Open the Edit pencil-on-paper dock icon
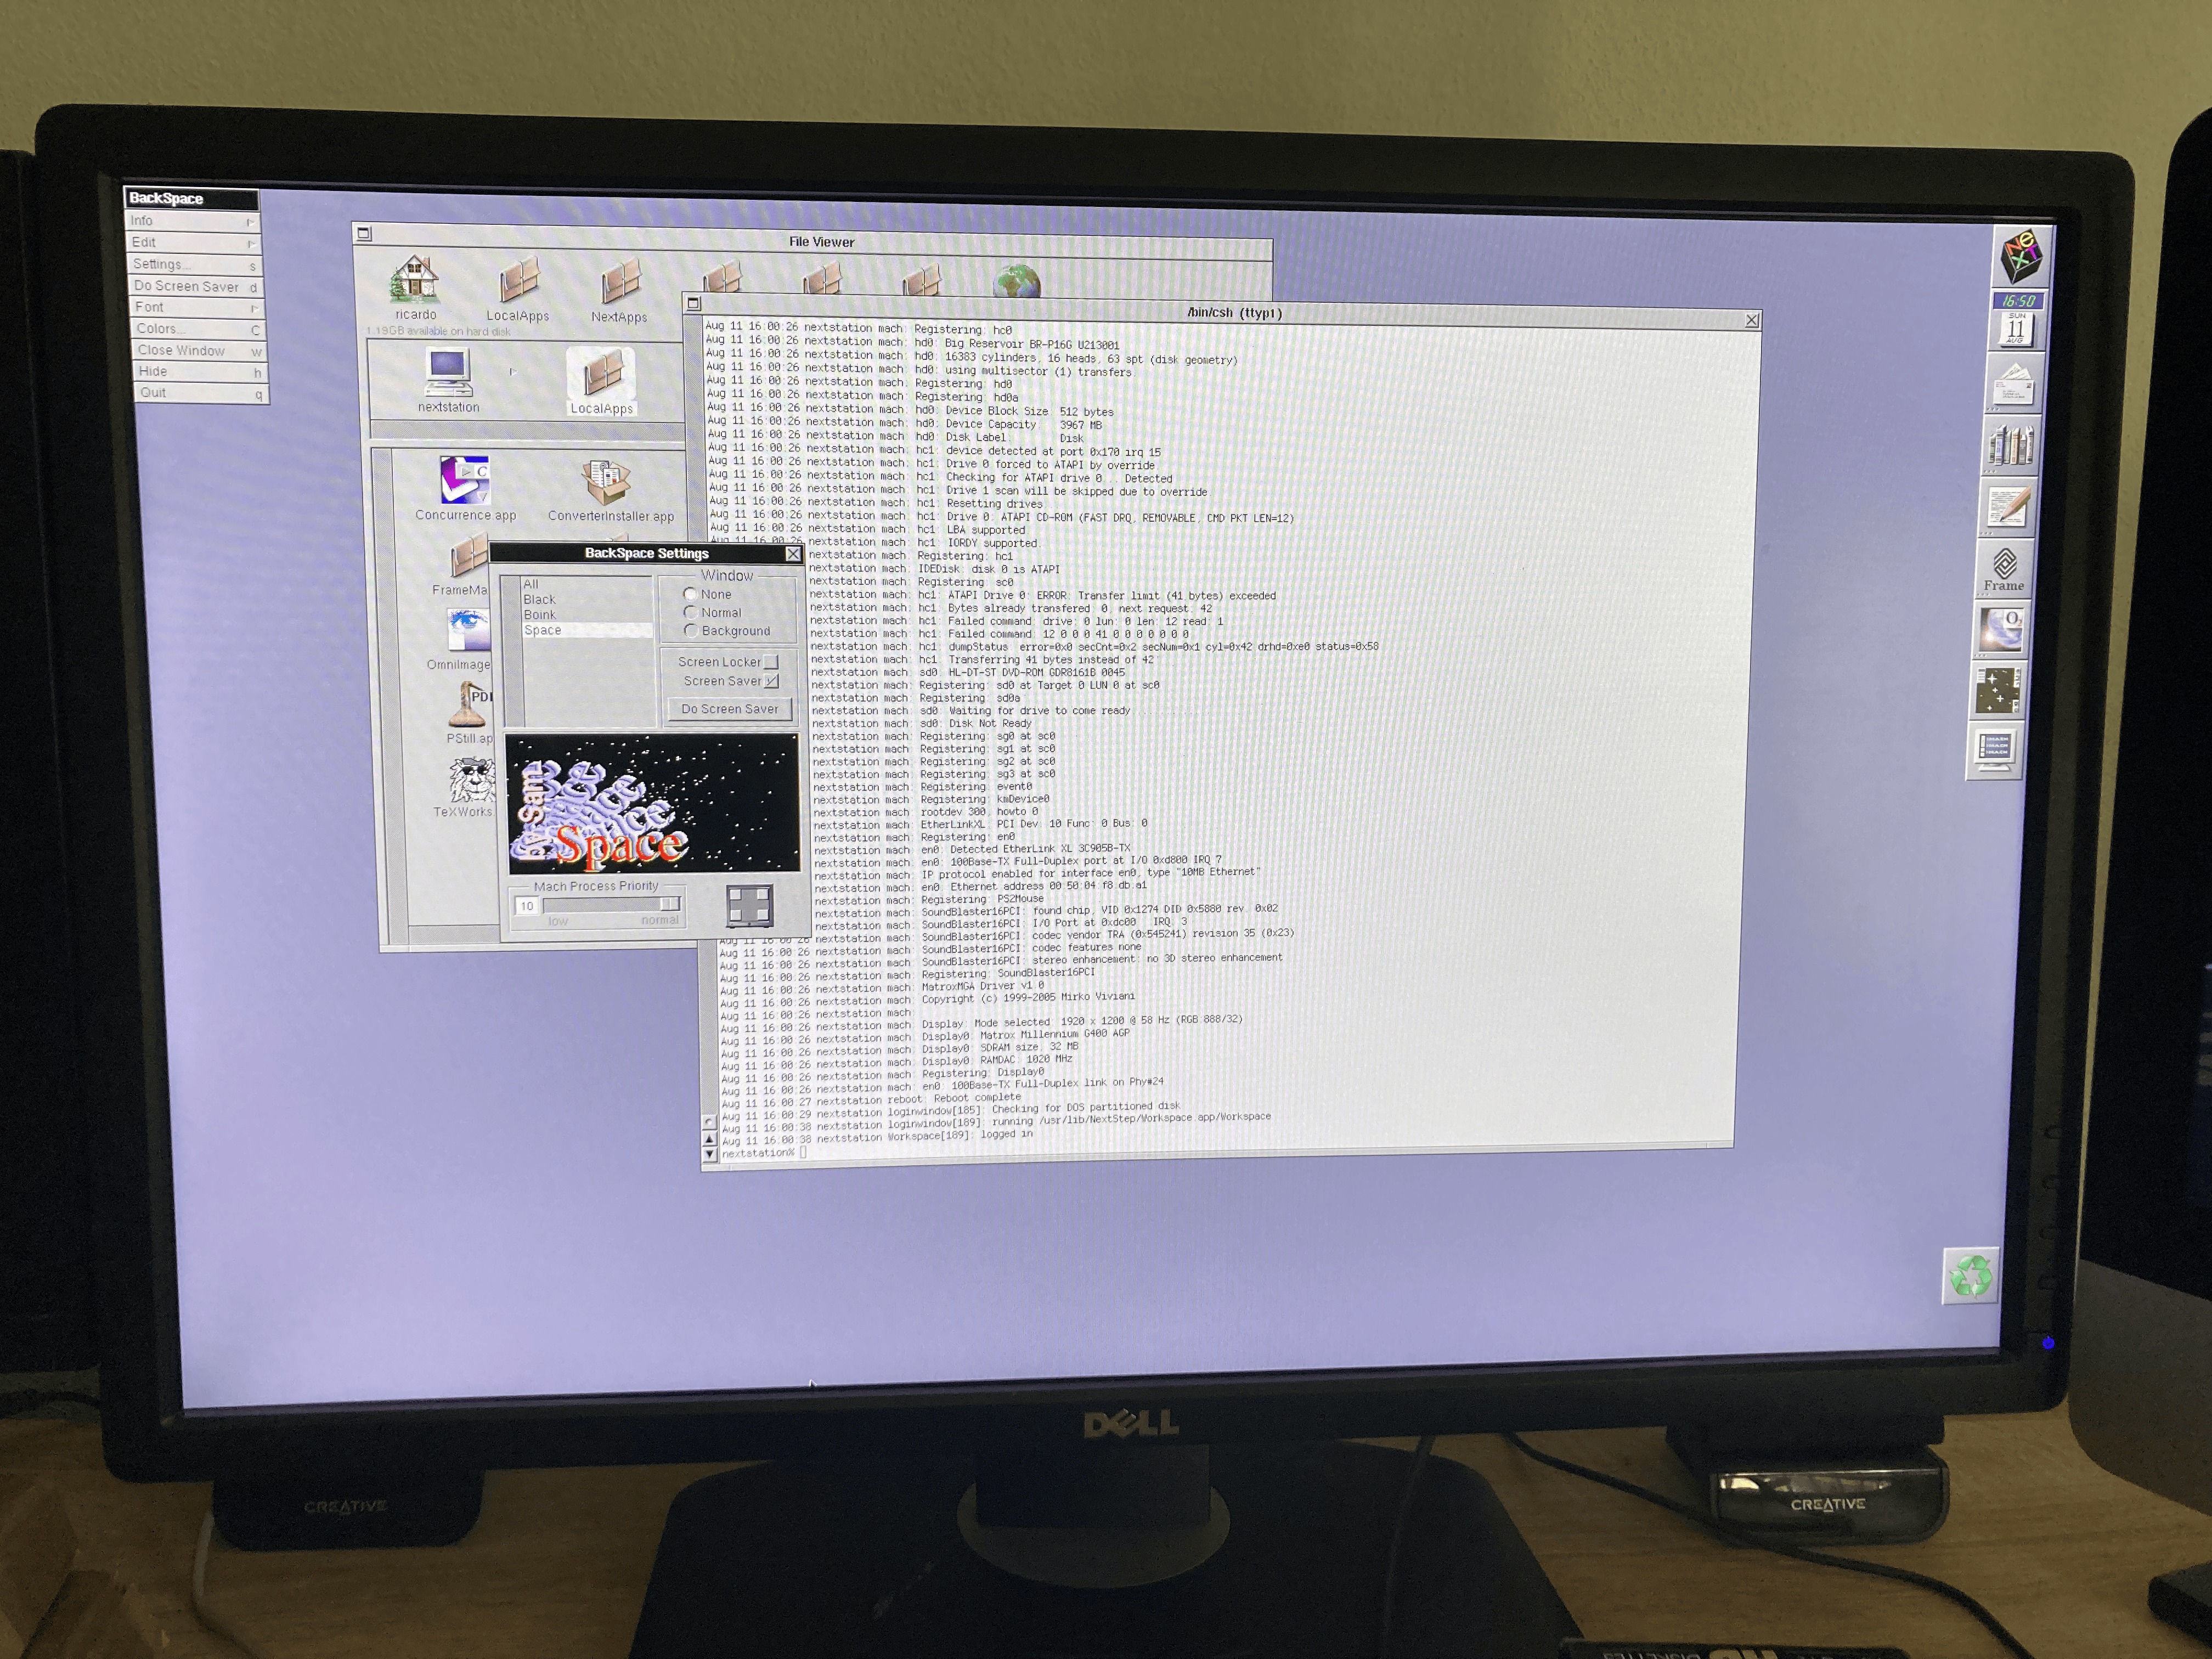This screenshot has width=2212, height=1659. pos(2008,506)
